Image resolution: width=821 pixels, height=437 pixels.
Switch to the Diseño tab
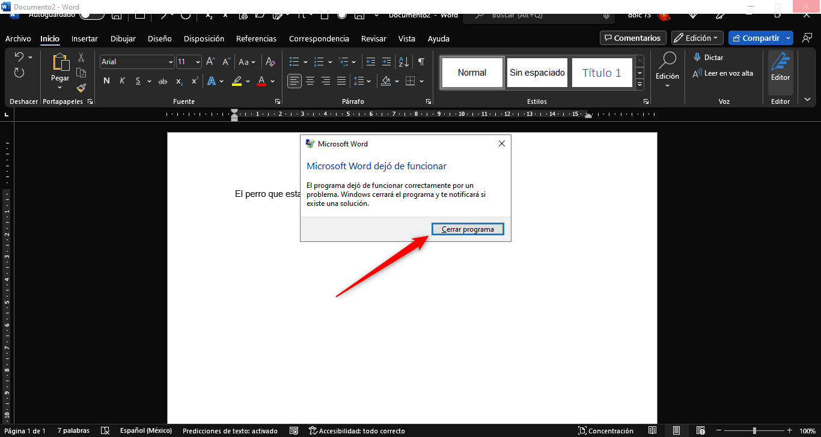click(x=159, y=38)
